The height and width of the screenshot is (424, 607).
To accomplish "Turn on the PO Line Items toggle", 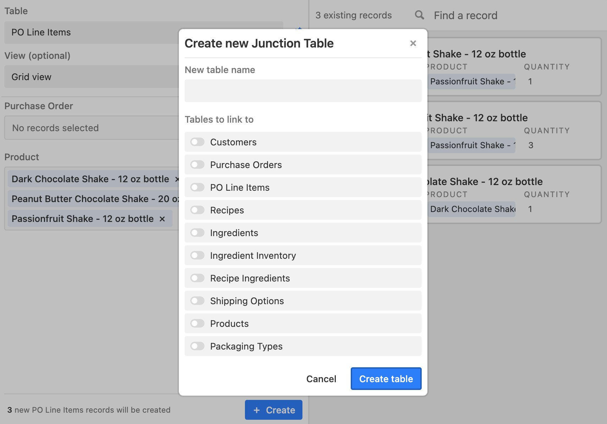I will click(x=197, y=188).
